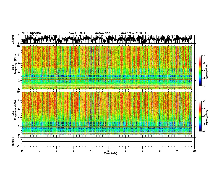Image resolution: width=219 pixels, height=169 pixels.
Task: Click the "8" tick on the time axis
Action: click(x=160, y=151)
